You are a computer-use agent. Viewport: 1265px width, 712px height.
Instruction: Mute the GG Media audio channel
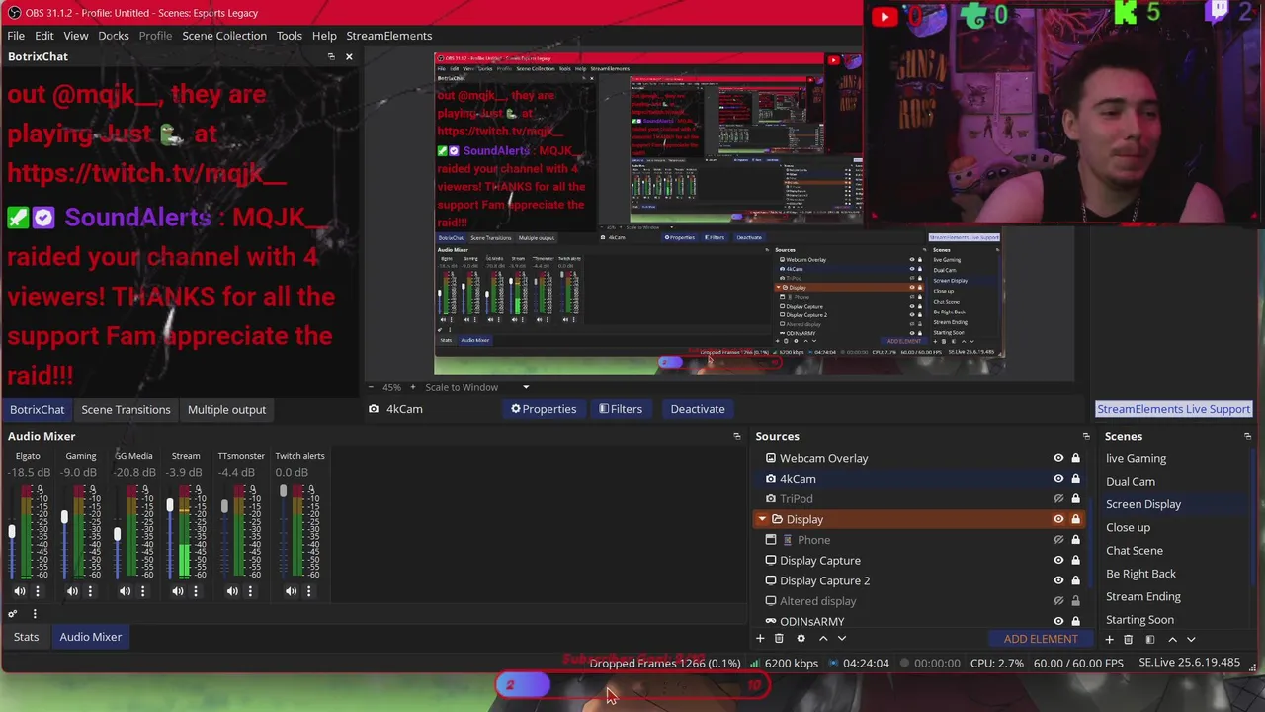click(125, 591)
